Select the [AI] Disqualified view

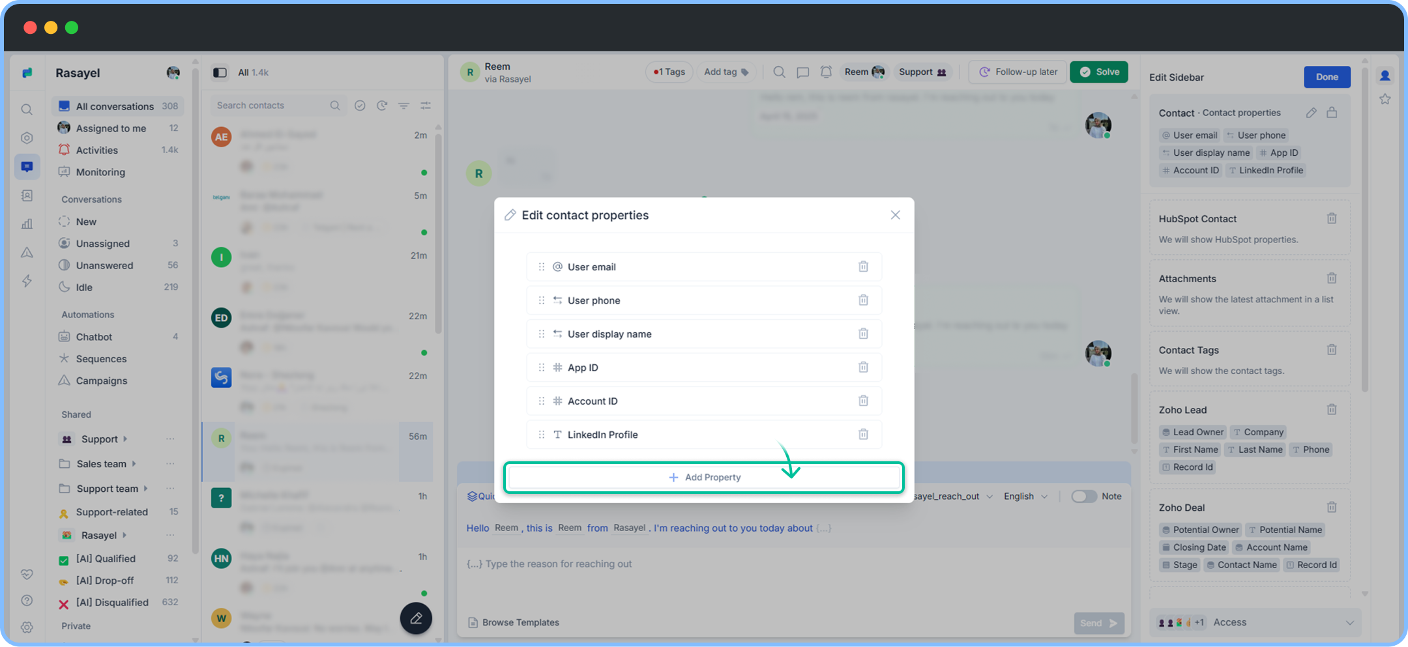(118, 603)
